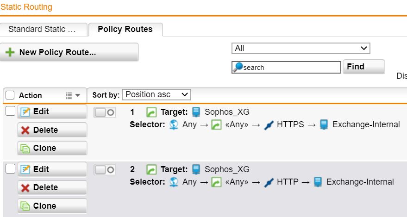Screen dimensions: 407x217
Task: Tick the checkbox for policy route 2
Action: click(10, 169)
